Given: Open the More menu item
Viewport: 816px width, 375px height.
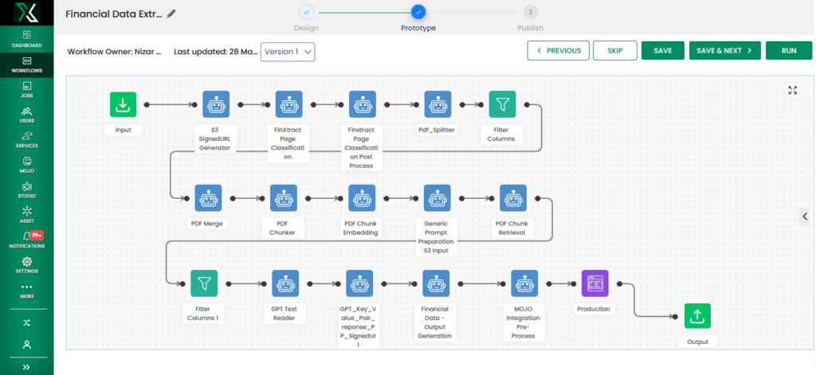Looking at the screenshot, I should tap(26, 291).
